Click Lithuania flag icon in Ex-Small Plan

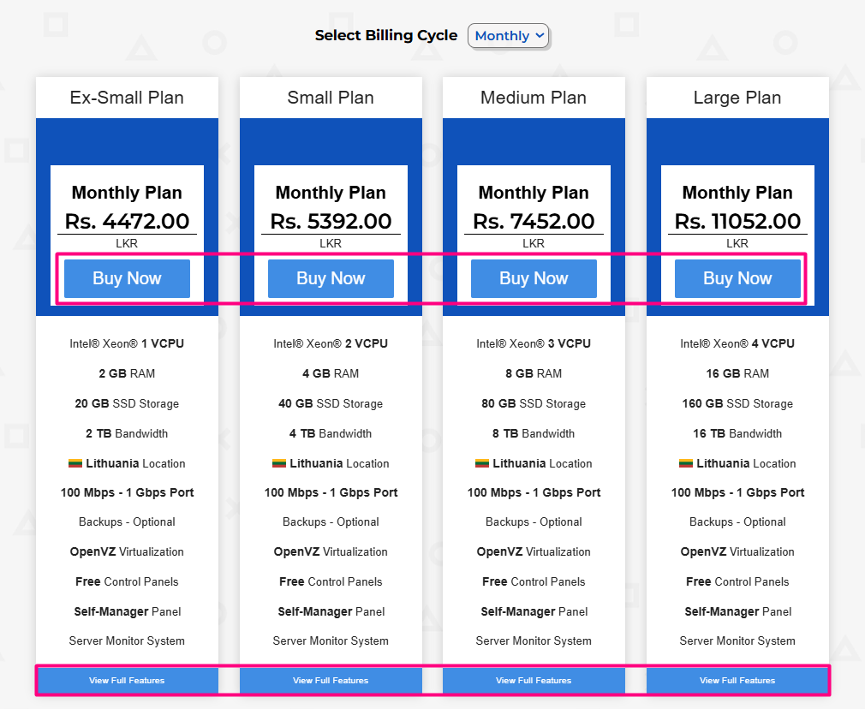(x=75, y=463)
